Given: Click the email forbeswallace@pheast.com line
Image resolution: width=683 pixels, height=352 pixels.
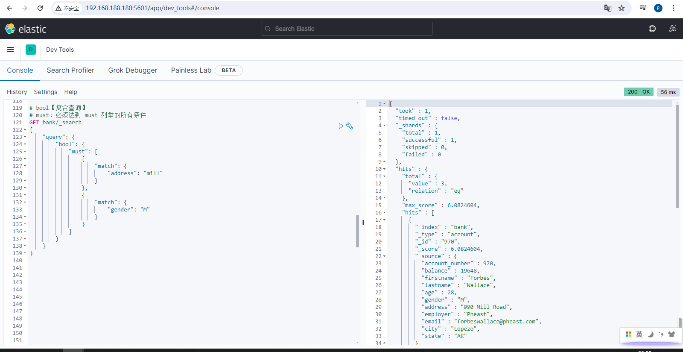Looking at the screenshot, I should point(482,322).
